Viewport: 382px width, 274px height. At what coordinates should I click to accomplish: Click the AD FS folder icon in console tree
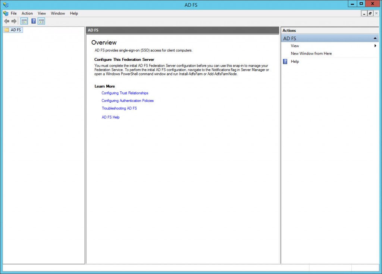pyautogui.click(x=7, y=29)
